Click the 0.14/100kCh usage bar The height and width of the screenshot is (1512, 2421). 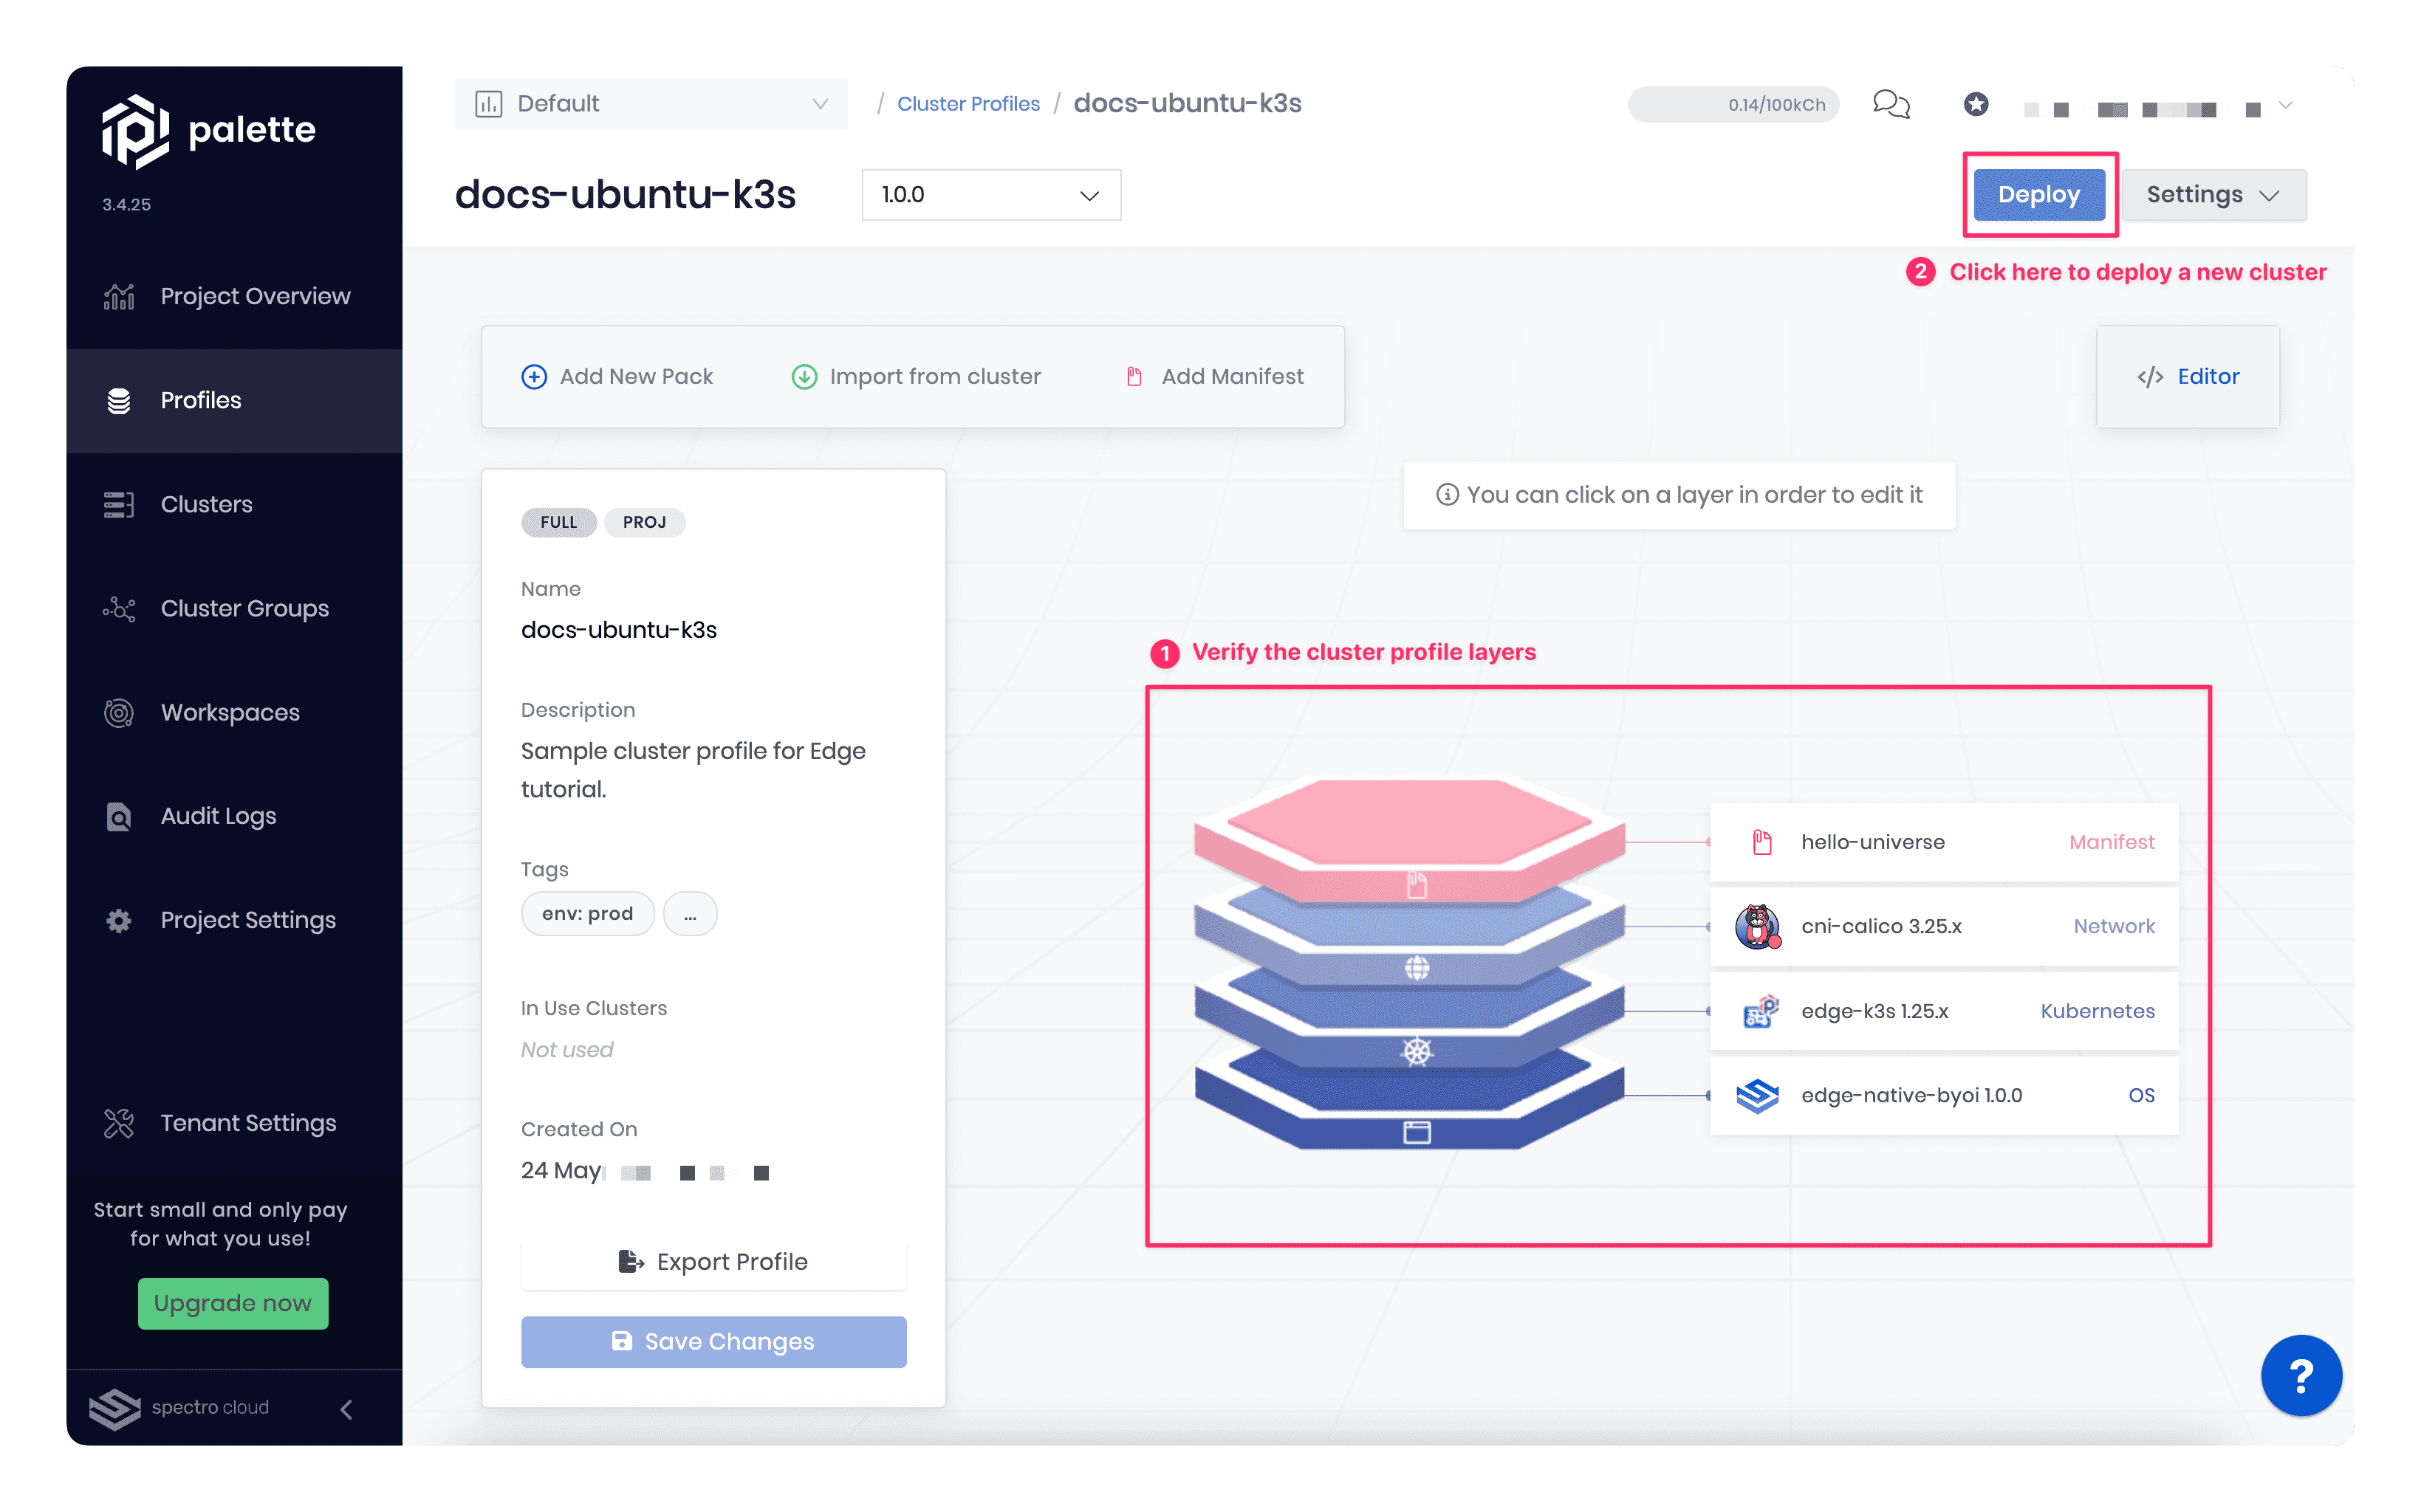click(1733, 104)
